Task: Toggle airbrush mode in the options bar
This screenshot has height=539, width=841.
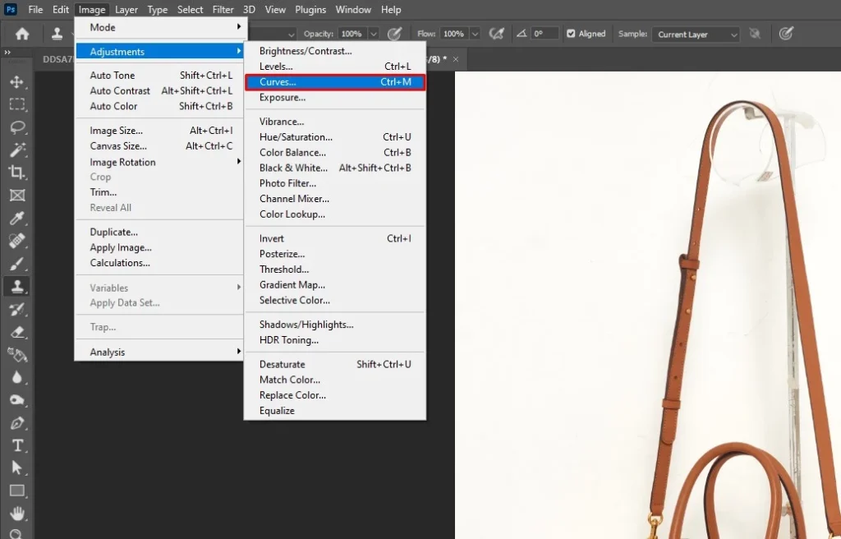Action: coord(496,34)
